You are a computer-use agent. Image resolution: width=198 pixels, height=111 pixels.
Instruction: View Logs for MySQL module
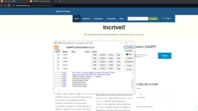pyautogui.click(x=118, y=58)
